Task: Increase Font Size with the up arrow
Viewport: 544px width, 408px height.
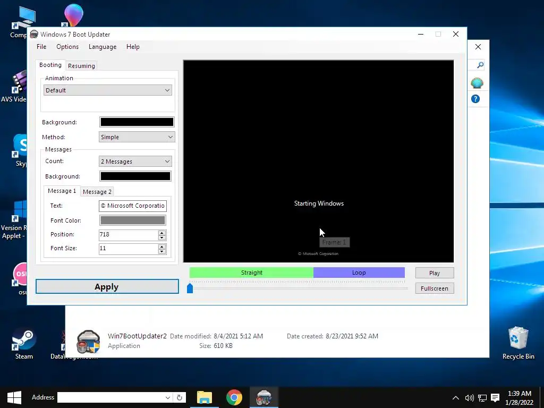Action: [162, 246]
